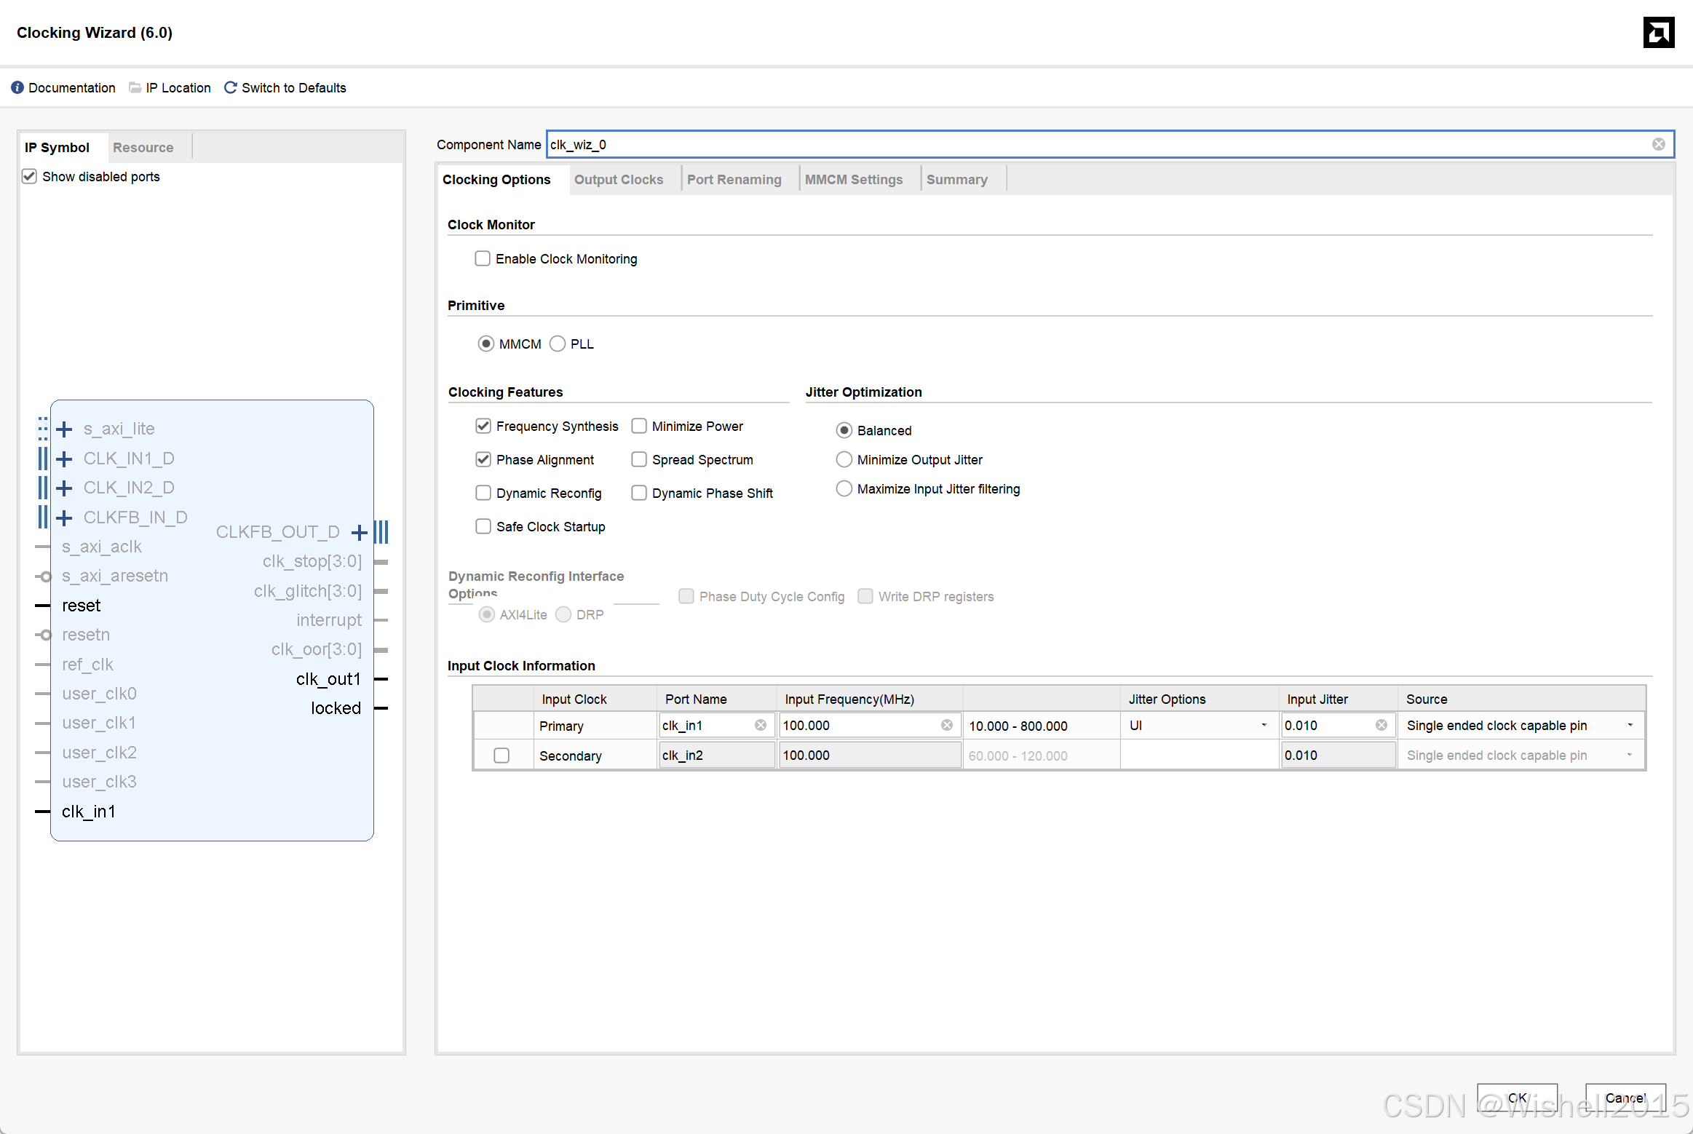Viewport: 1693px width, 1134px height.
Task: Click the Switch to Defaults refresh icon
Action: (230, 87)
